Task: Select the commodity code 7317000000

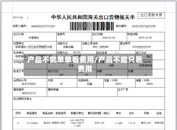Action: pyautogui.click(x=32, y=123)
